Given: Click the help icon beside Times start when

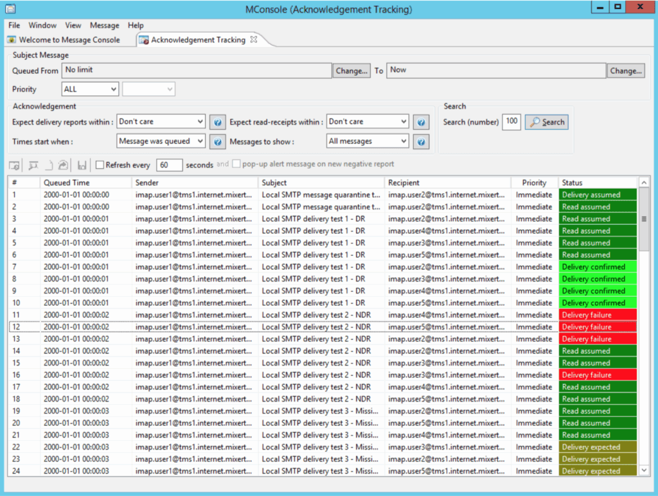Looking at the screenshot, I should [217, 142].
